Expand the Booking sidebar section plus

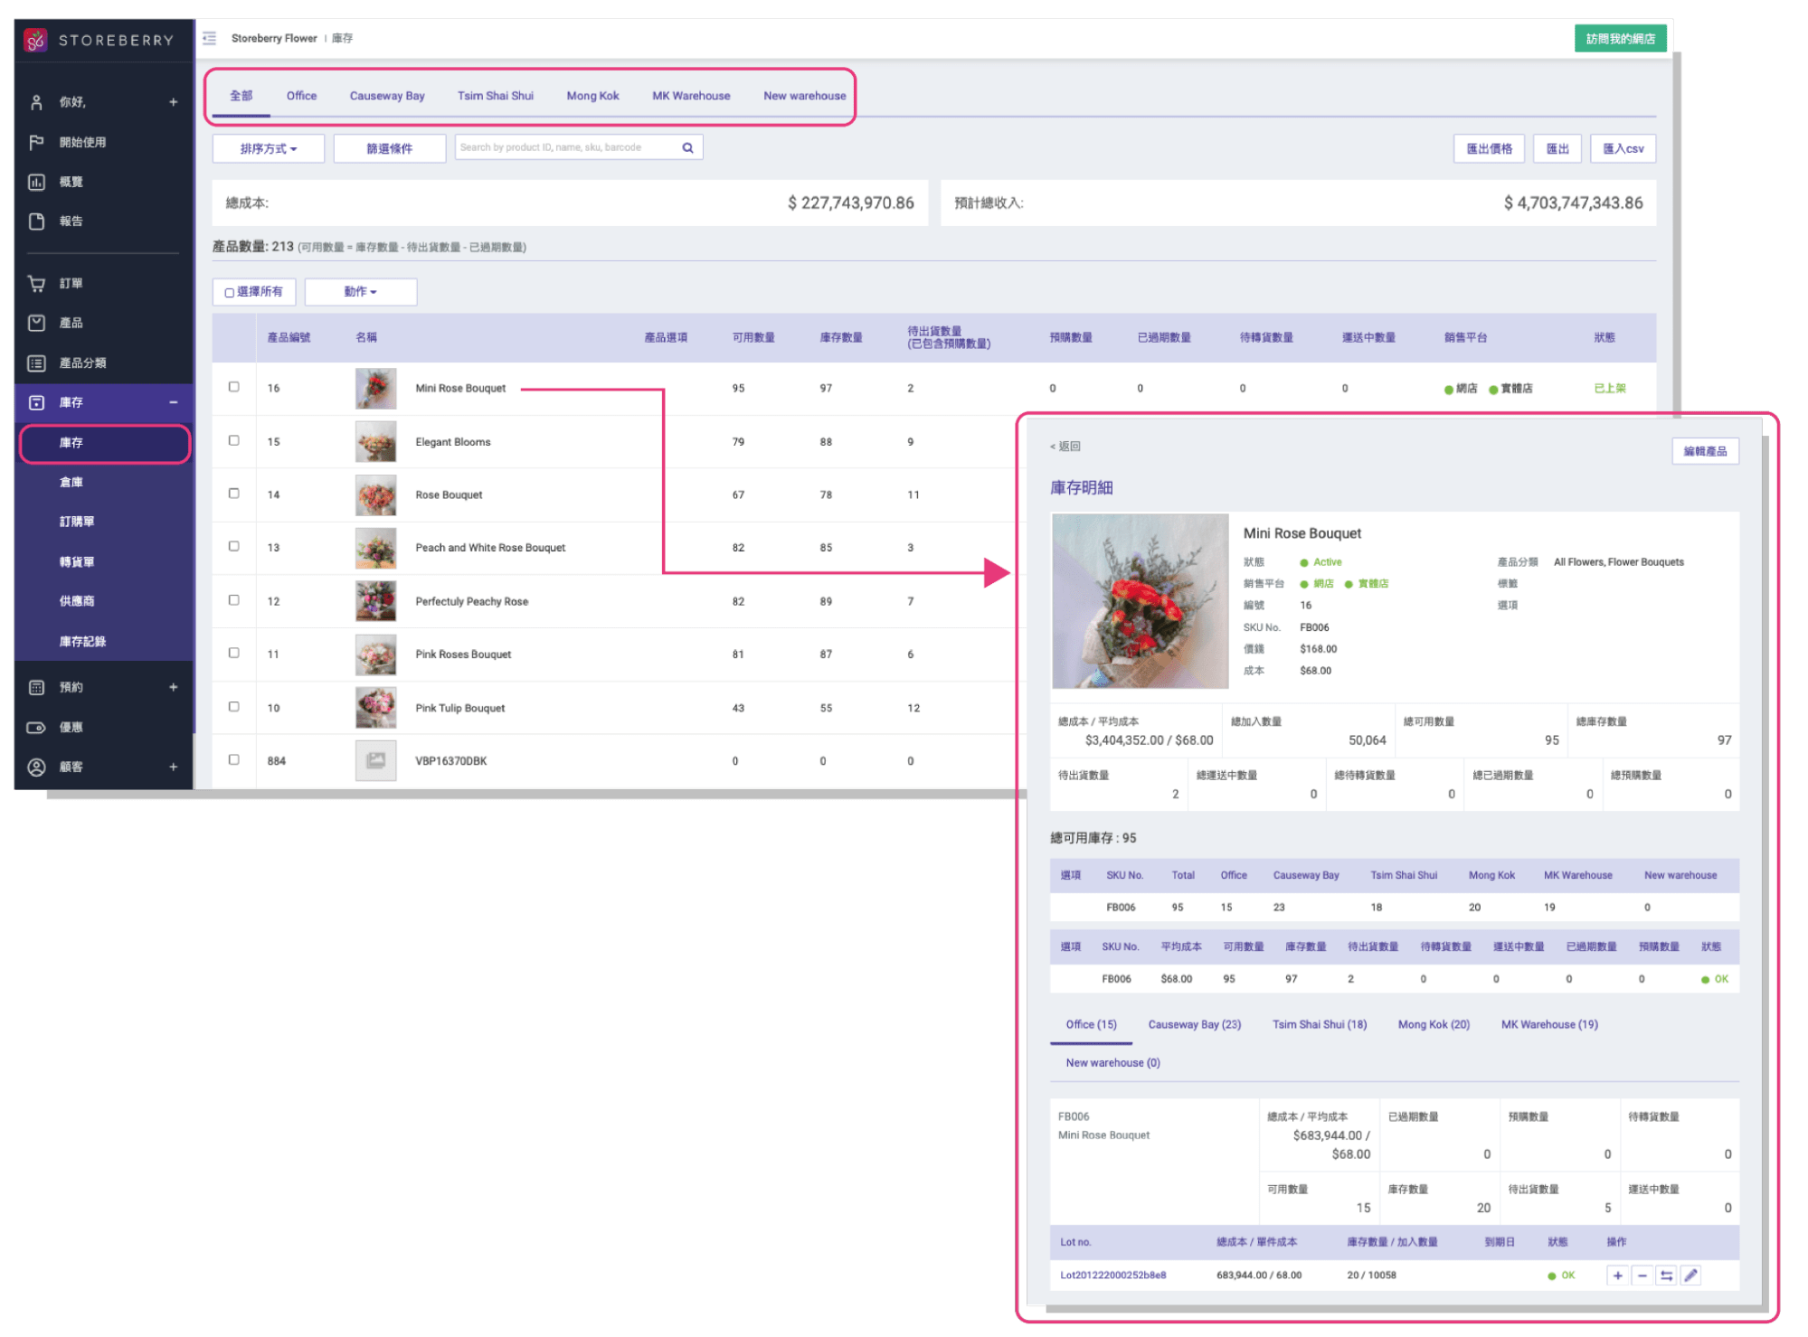point(173,687)
